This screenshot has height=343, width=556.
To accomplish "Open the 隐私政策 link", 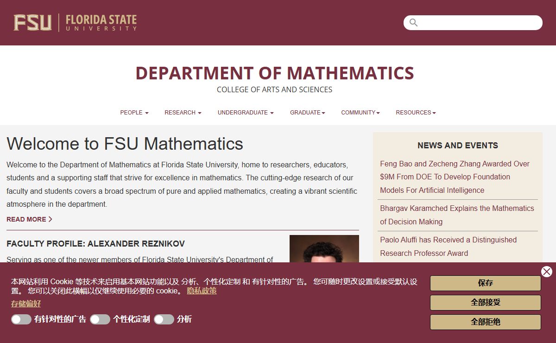I will (202, 291).
